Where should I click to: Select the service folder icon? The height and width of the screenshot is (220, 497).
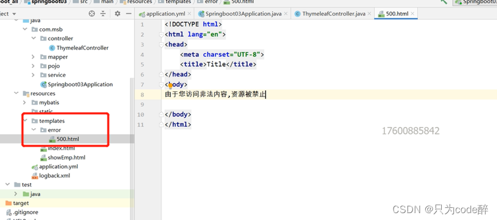click(x=44, y=75)
